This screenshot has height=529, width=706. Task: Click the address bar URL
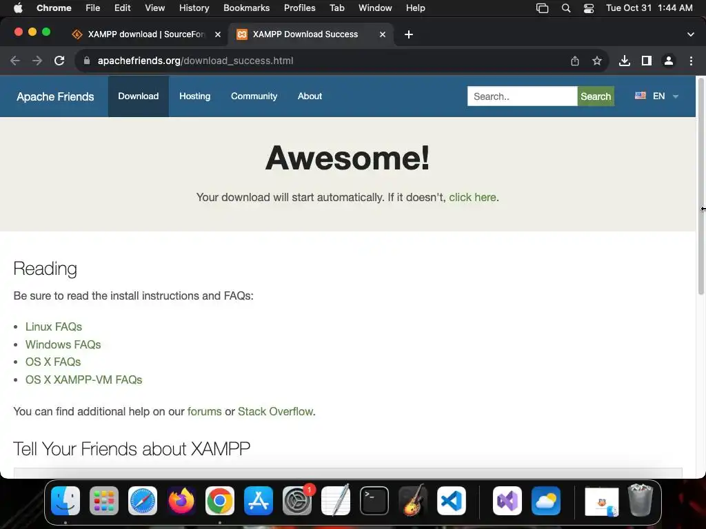point(195,61)
